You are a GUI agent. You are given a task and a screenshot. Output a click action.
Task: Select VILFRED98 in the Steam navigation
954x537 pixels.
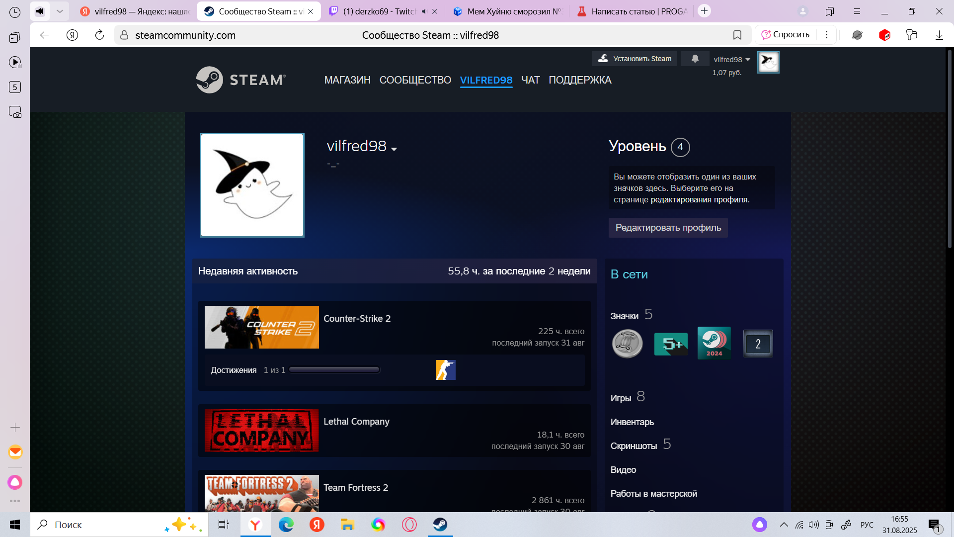486,80
